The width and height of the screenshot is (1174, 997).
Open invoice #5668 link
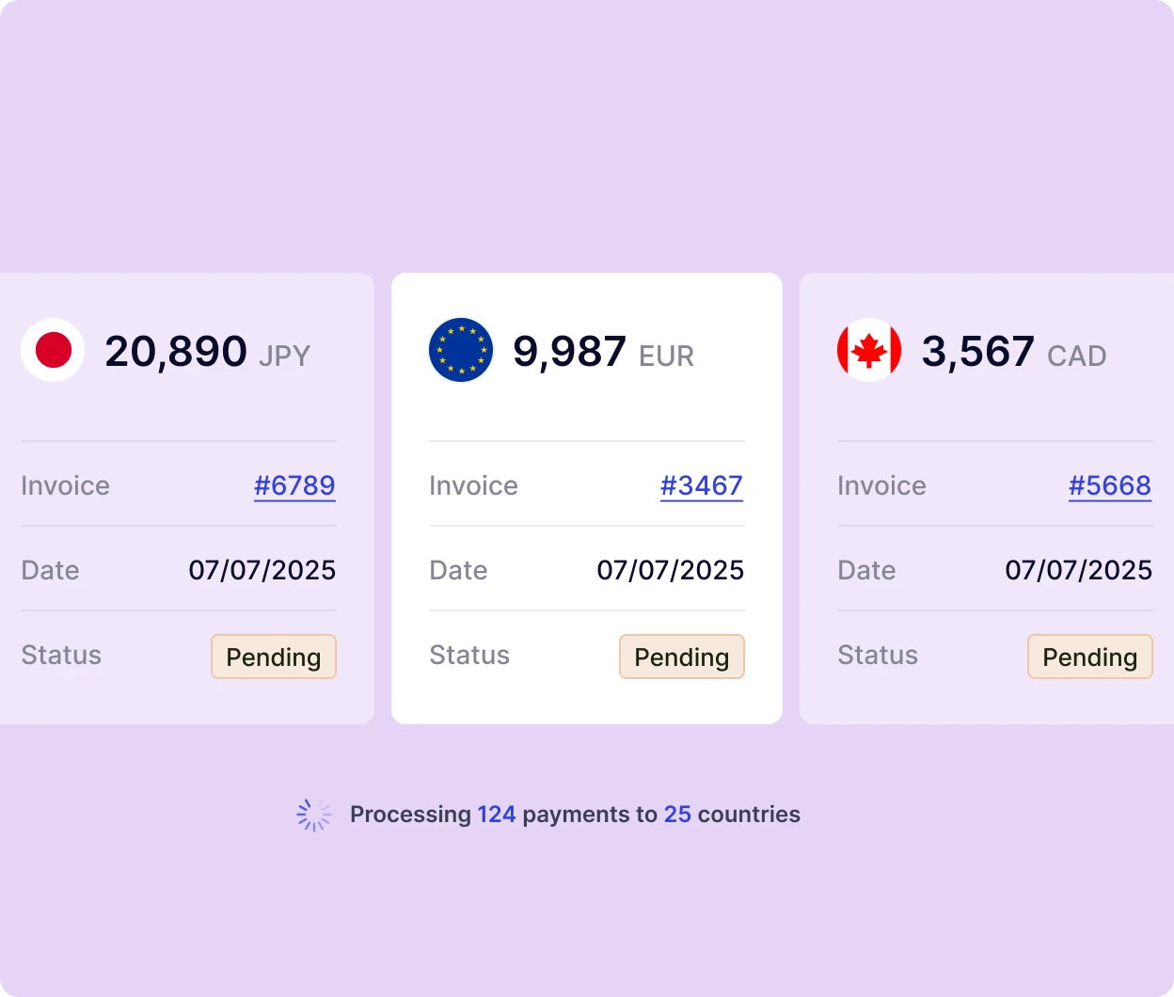click(1110, 485)
